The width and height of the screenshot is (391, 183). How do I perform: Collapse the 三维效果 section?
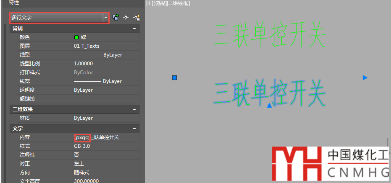click(x=134, y=109)
